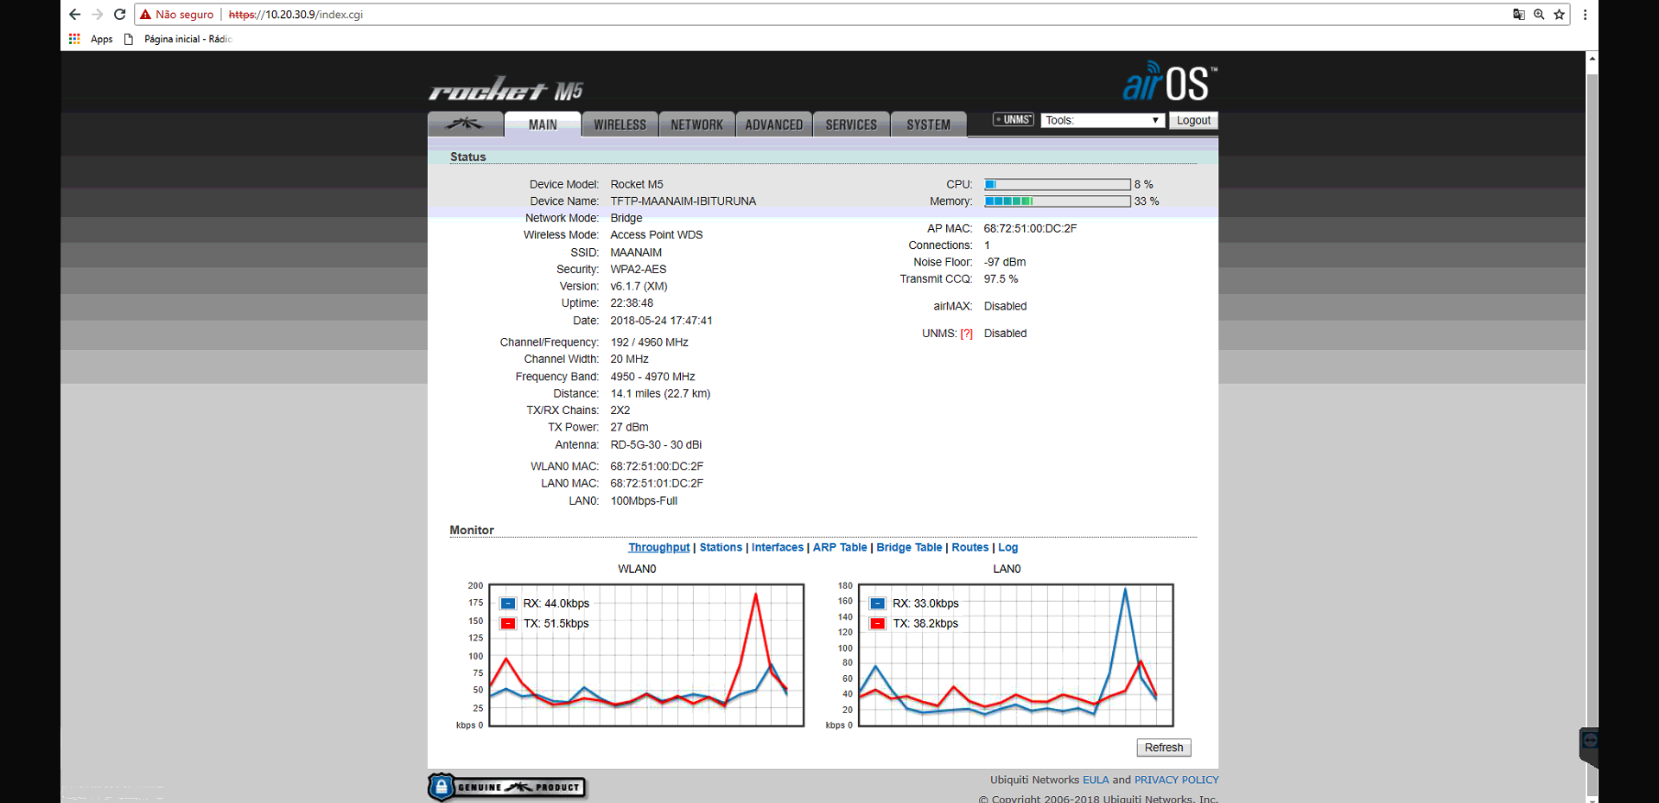Click the blue RX legend swatch for LAN0

(878, 603)
